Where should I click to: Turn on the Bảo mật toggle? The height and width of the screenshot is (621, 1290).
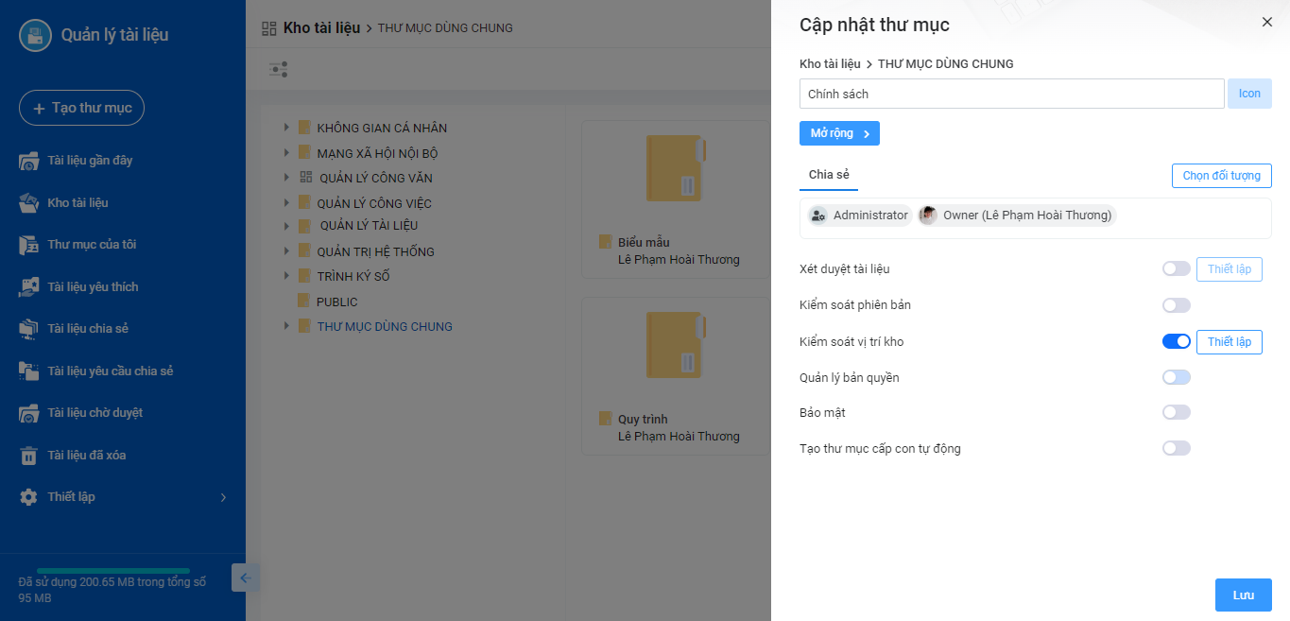point(1177,412)
